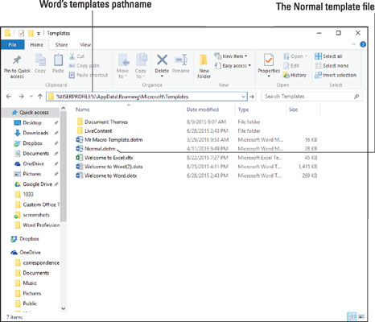Click Select none
Viewport: 375px width, 322px height.
point(332,66)
